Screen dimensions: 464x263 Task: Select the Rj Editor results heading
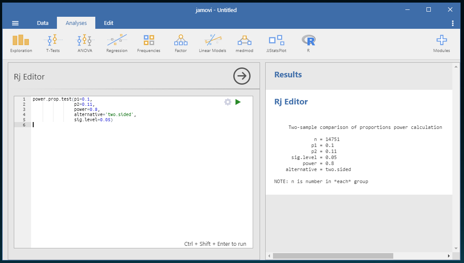291,102
